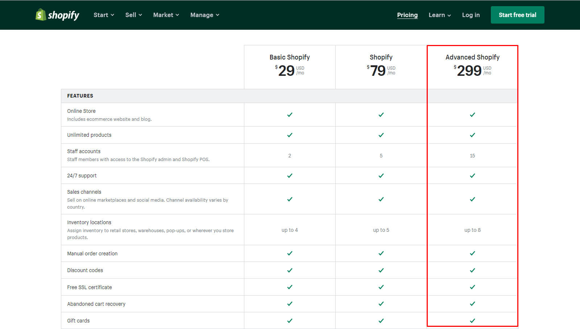This screenshot has width=580, height=329.
Task: Click Sales channels checkmark for Advanced Shopify
Action: tap(472, 199)
